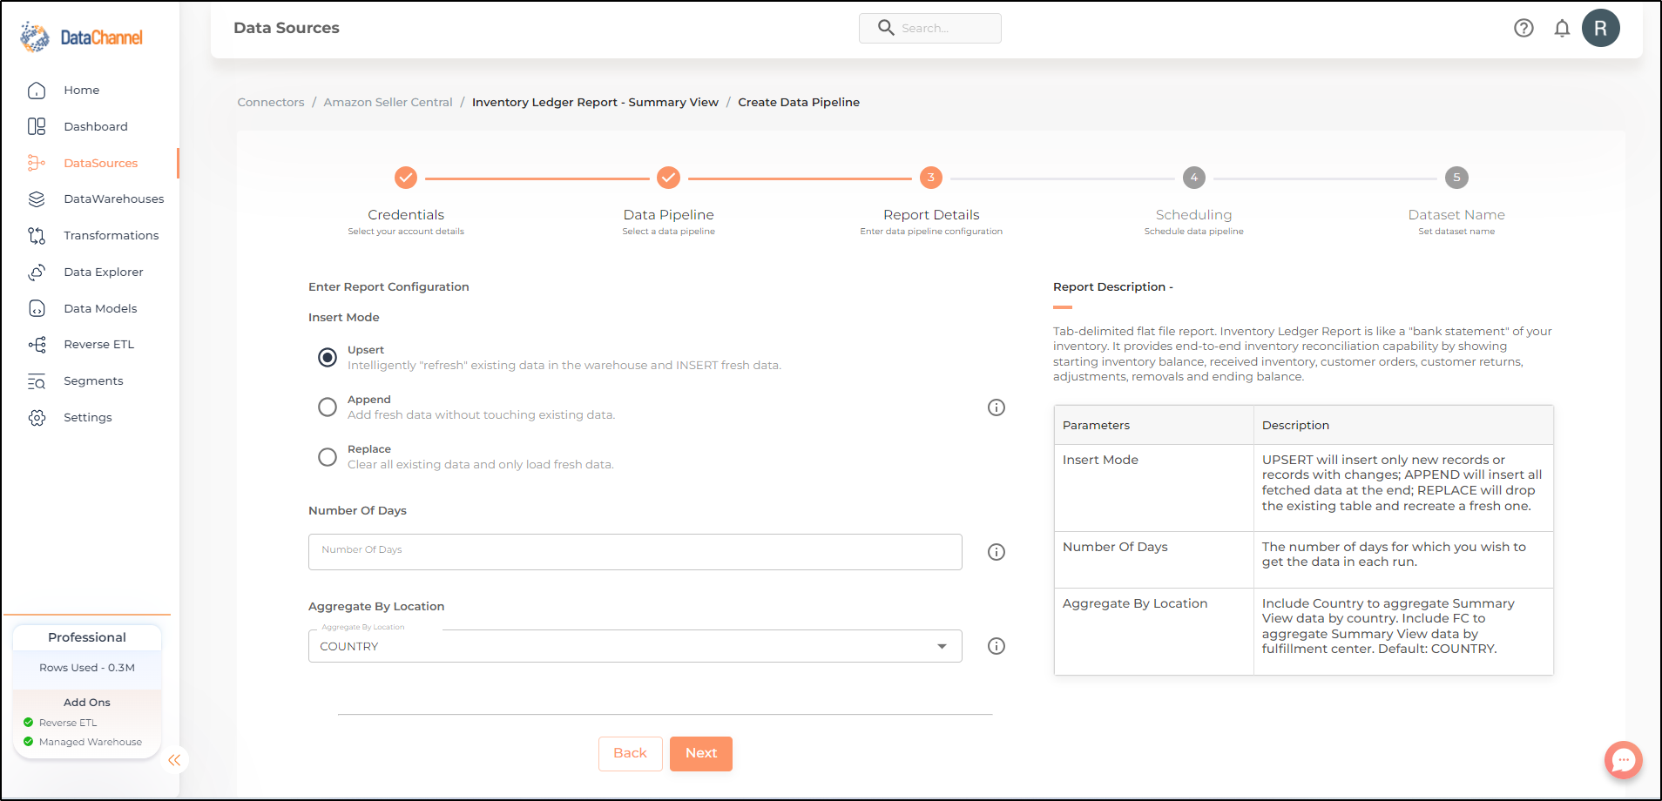Open Data Explorer menu item
Image resolution: width=1662 pixels, height=801 pixels.
104,273
